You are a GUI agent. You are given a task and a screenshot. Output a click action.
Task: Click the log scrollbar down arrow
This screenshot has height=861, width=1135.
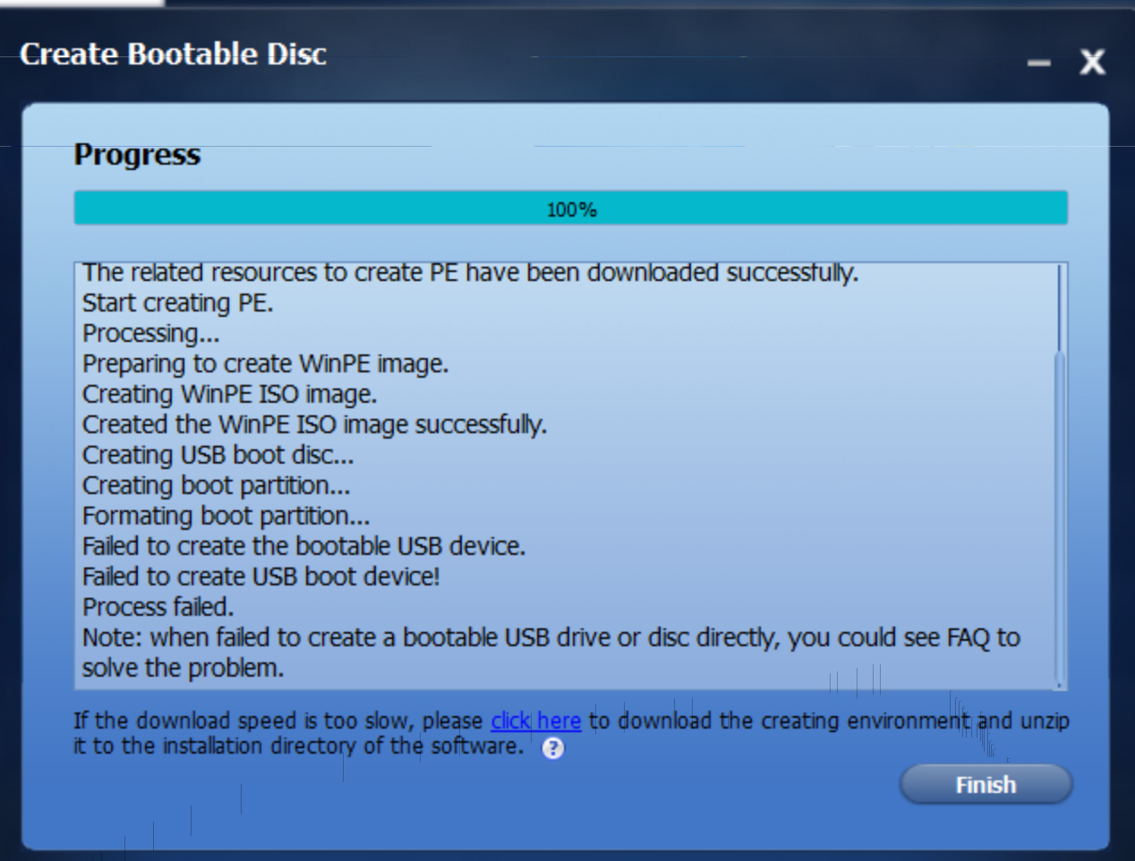coord(1060,686)
